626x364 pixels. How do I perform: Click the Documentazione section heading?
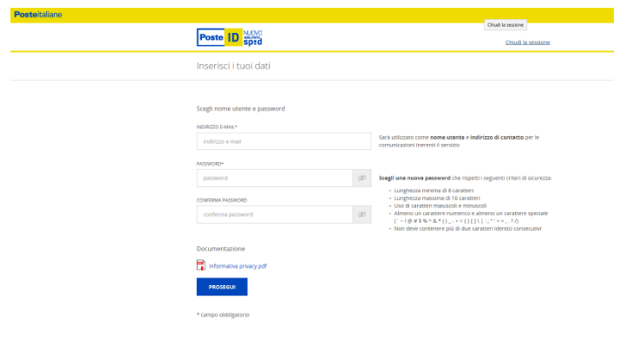click(x=220, y=249)
